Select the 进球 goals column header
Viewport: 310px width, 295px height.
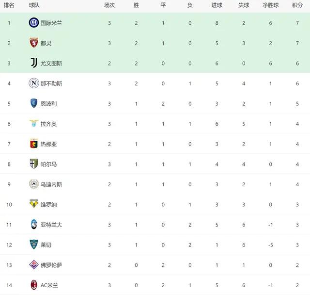point(217,5)
